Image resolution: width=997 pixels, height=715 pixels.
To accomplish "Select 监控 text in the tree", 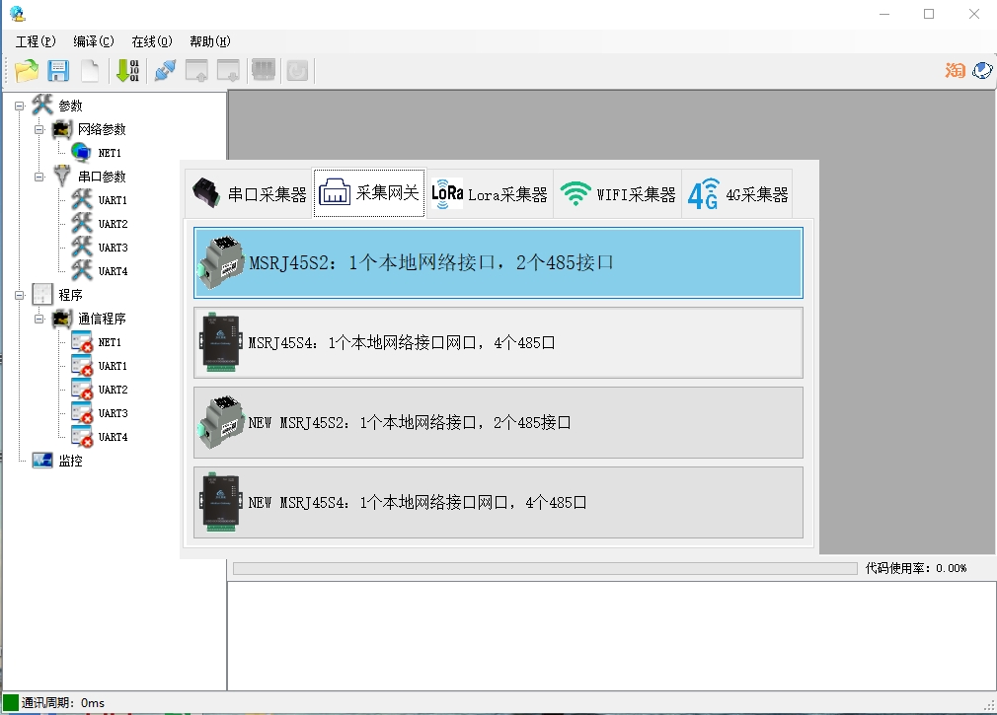I will [70, 461].
